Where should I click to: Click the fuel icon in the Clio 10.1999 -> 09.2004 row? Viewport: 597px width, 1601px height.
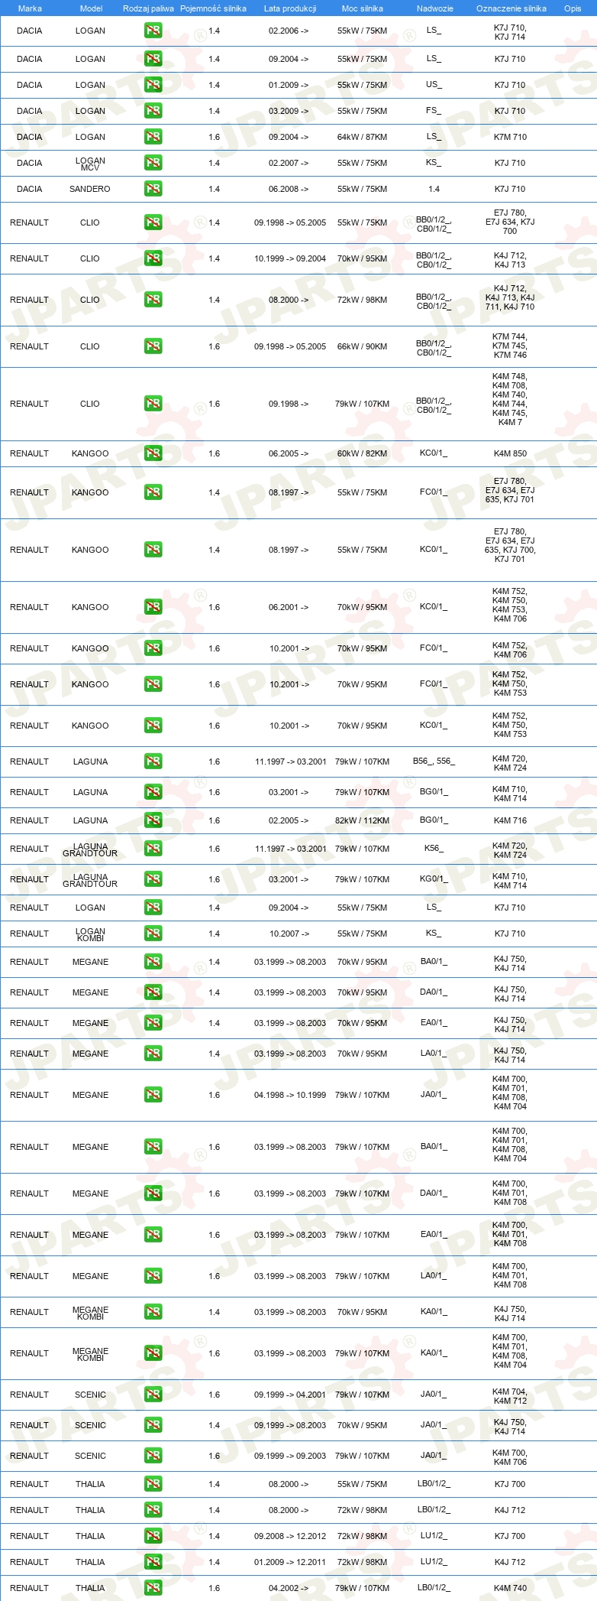[153, 258]
